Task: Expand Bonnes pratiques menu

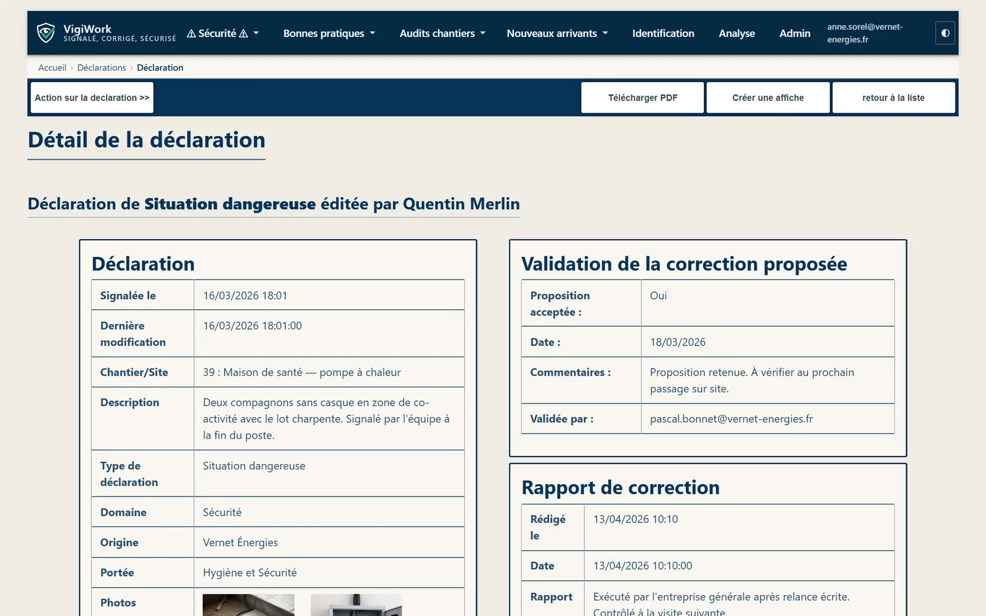Action: pos(329,33)
